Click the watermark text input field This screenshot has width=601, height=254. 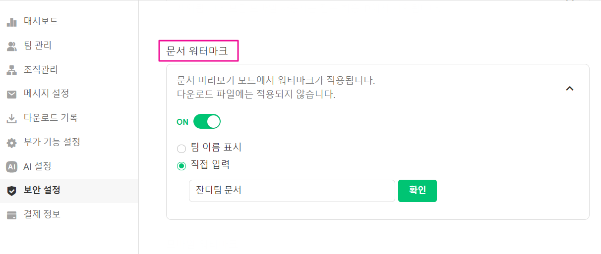pos(292,191)
